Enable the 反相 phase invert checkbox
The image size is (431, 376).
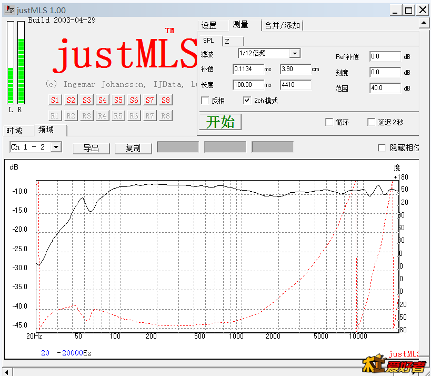pos(205,101)
